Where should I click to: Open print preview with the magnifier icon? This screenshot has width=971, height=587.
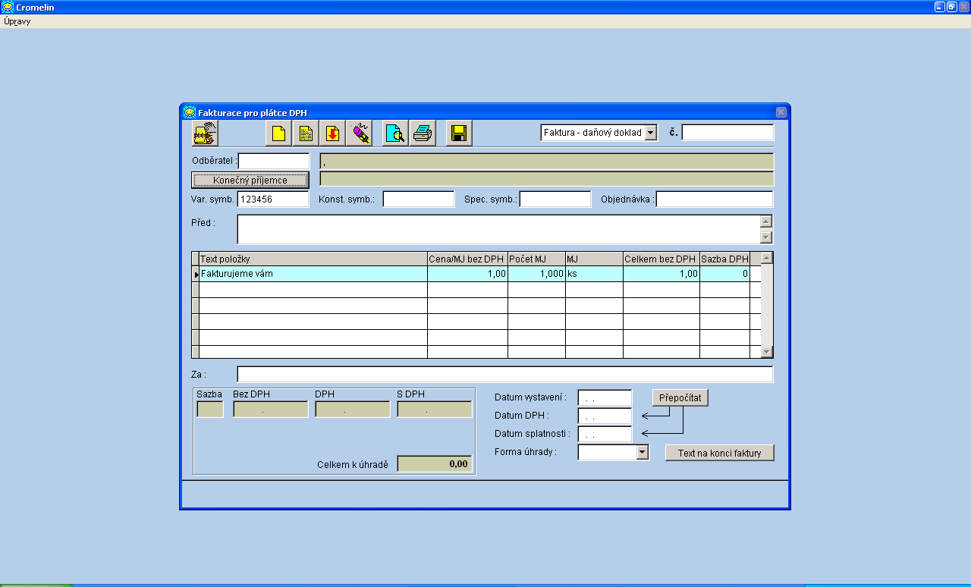click(395, 133)
